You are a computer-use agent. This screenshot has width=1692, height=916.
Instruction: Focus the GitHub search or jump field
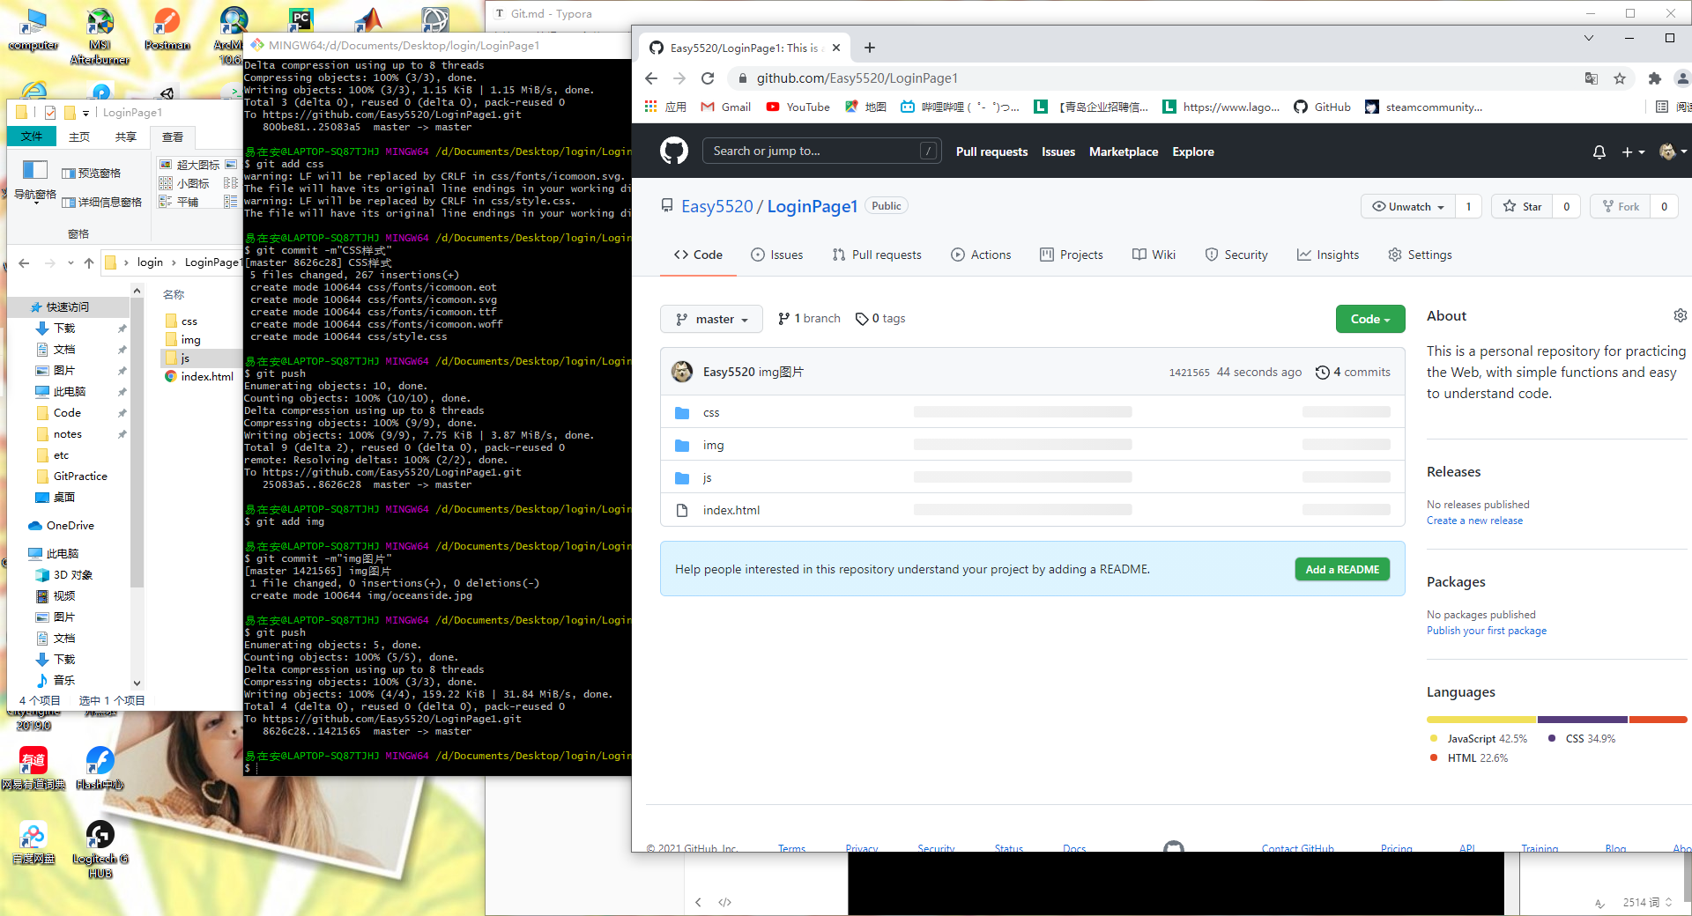point(821,151)
